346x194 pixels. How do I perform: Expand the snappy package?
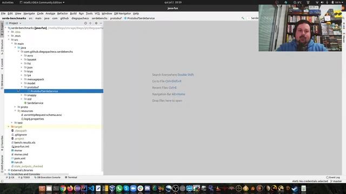[x=22, y=95]
